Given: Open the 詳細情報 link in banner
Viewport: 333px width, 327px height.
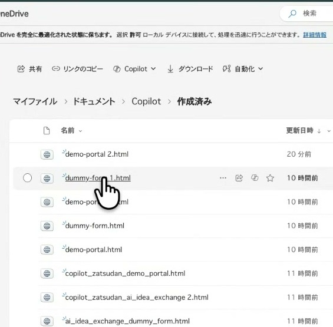Looking at the screenshot, I should click(315, 35).
